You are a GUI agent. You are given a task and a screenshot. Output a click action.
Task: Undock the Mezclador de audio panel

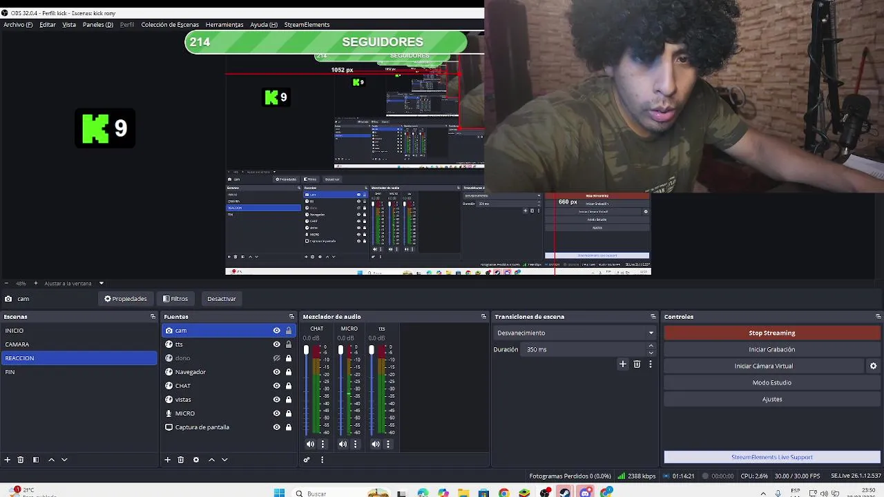[483, 317]
